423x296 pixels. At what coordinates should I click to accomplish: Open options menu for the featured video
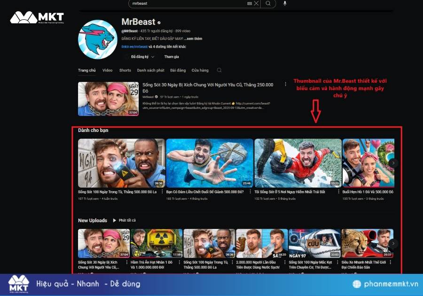pos(285,84)
